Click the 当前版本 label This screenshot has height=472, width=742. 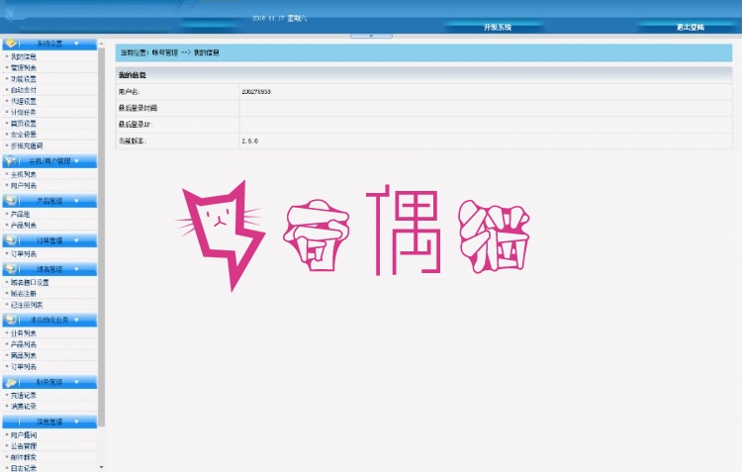[x=132, y=142]
